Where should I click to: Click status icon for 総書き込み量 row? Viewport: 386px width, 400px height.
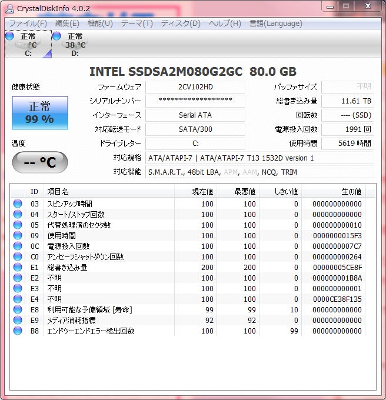(18, 268)
